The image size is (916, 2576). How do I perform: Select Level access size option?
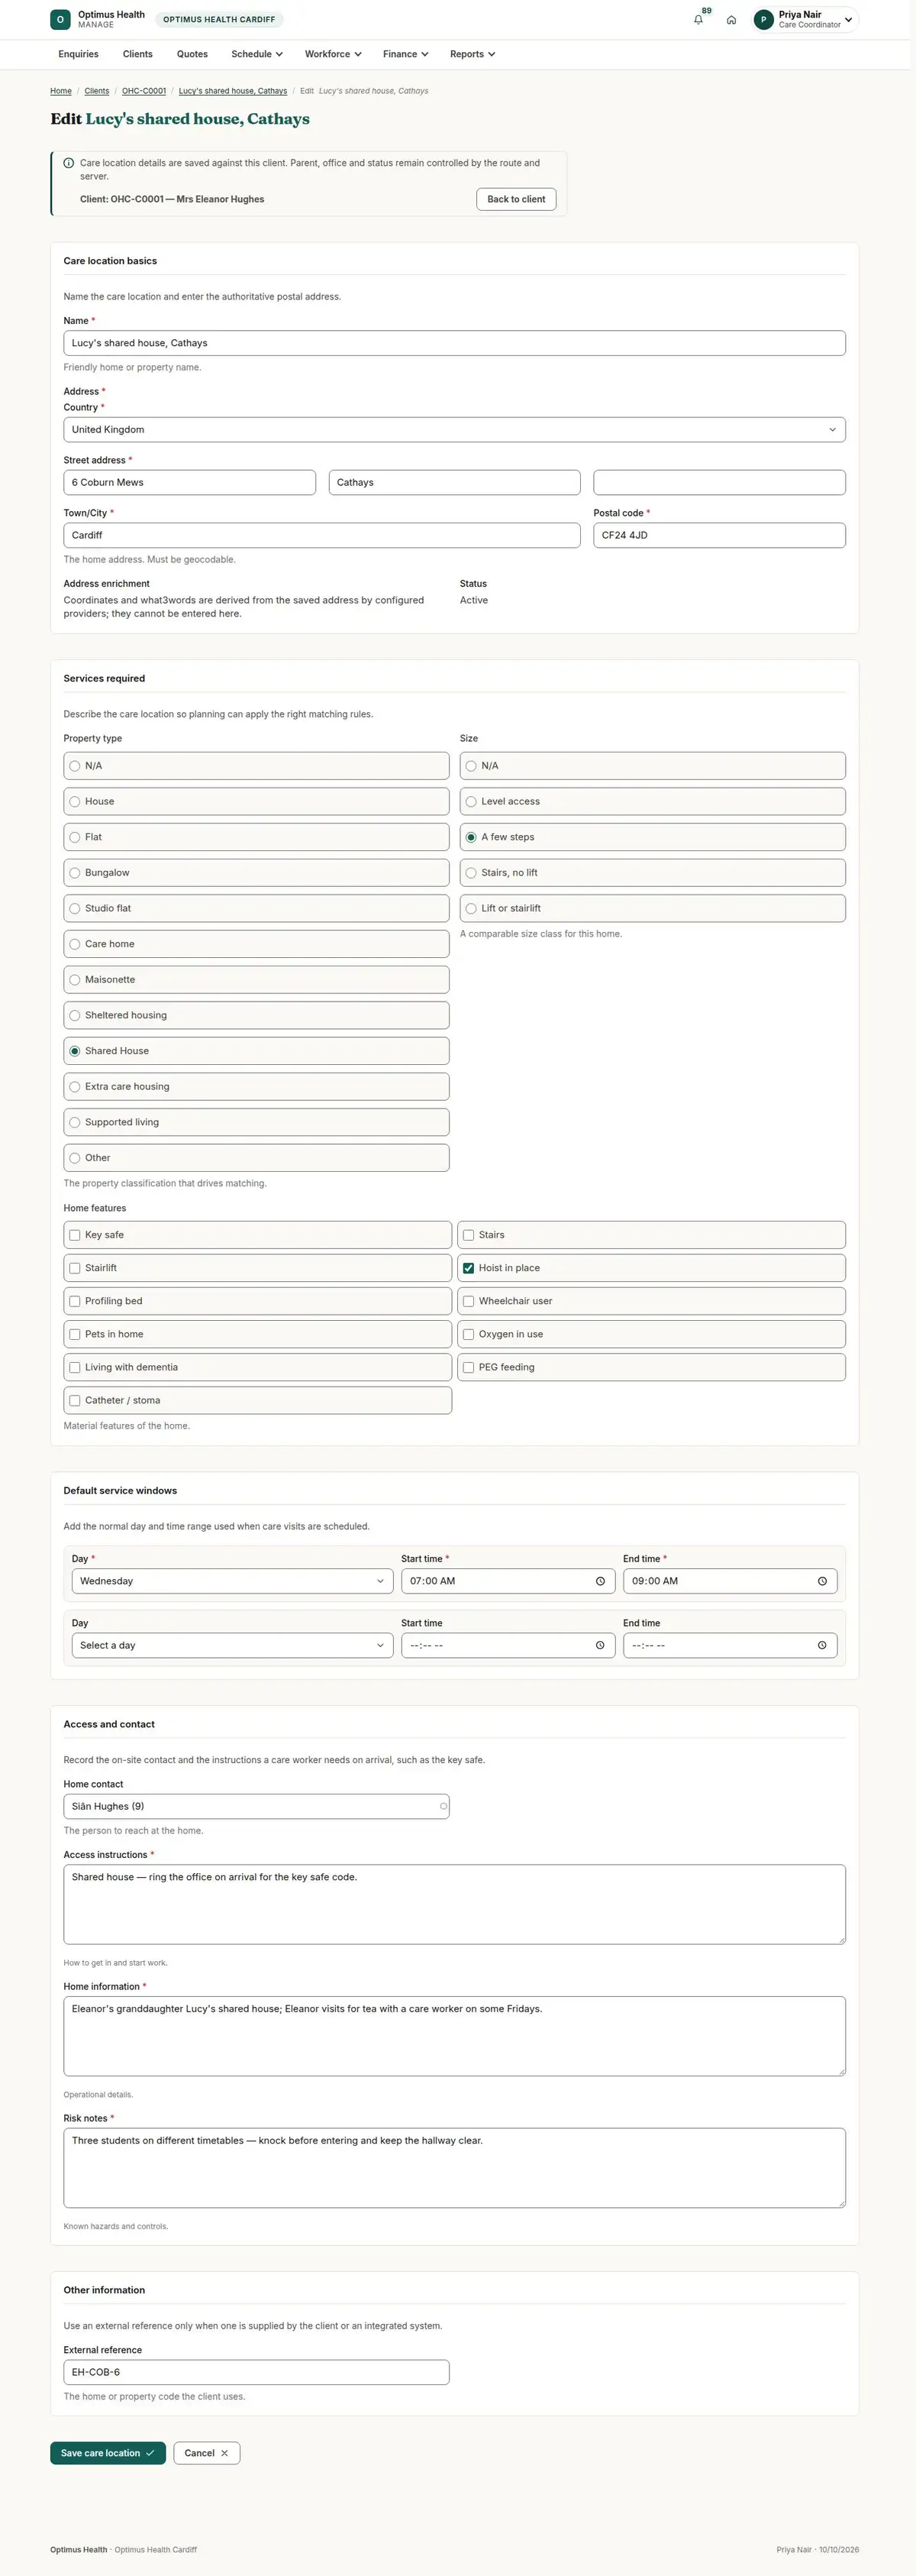coord(653,801)
